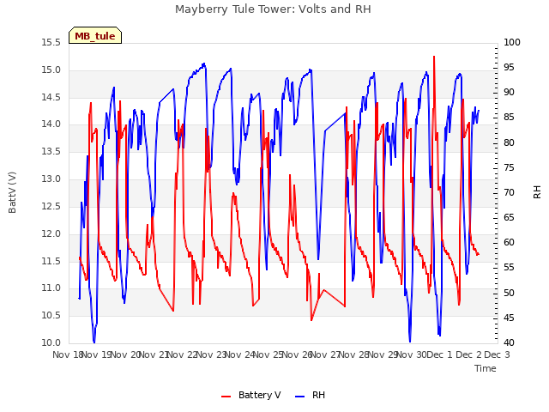The image size is (549, 412).
Task: Select the Battery V legend label
Action: point(259,395)
